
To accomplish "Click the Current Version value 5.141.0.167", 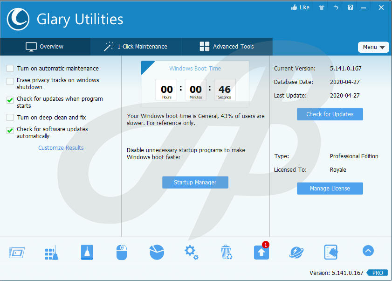I will pos(346,68).
